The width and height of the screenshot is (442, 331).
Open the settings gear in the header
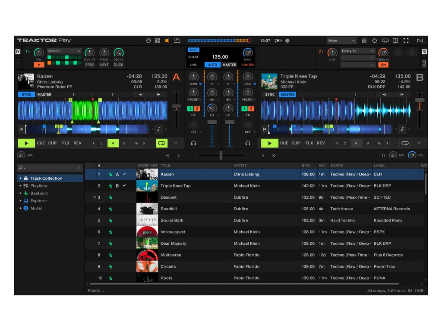tap(374, 41)
